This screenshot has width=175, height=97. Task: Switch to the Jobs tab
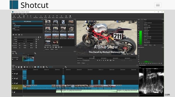click(154, 45)
